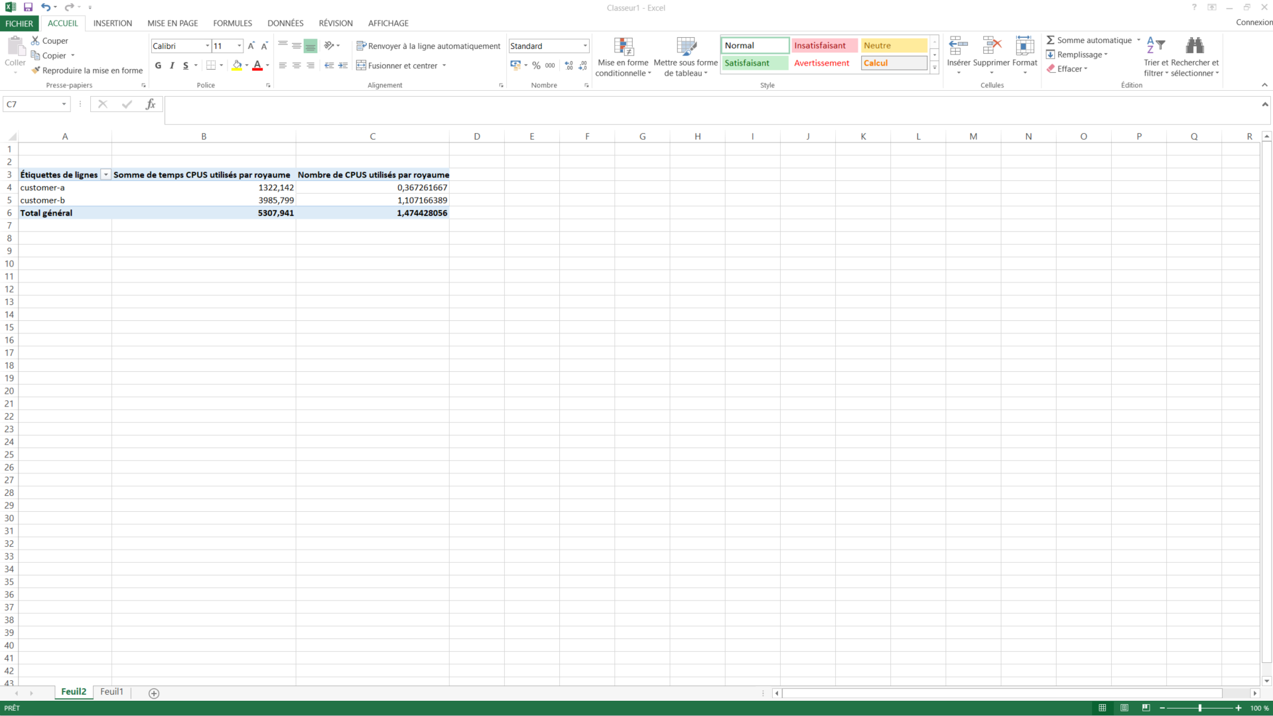The image size is (1273, 716).
Task: Expand the Standard number format dropdown
Action: tap(584, 46)
